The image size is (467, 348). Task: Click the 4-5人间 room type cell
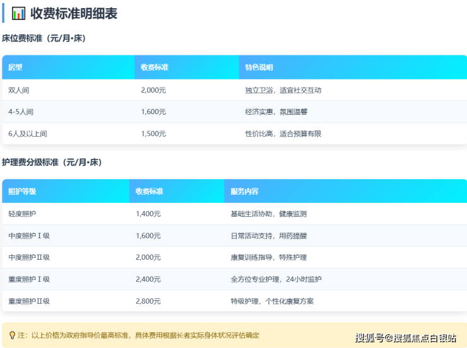[x=21, y=112]
